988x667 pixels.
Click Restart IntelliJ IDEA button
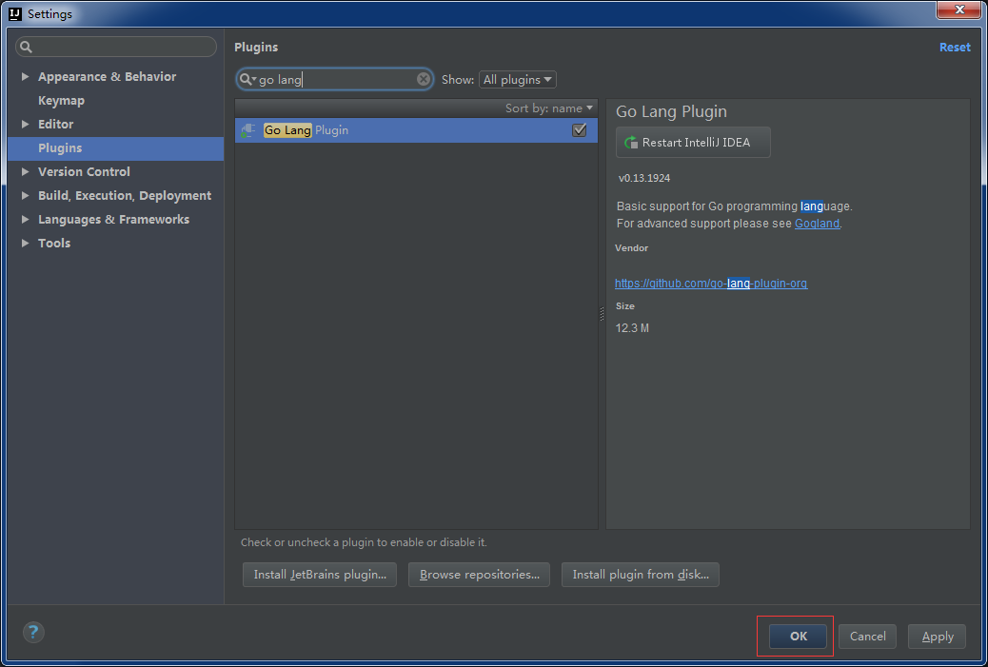coord(693,143)
